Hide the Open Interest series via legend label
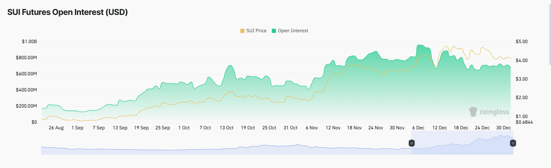This screenshot has height=168, width=551. [293, 31]
